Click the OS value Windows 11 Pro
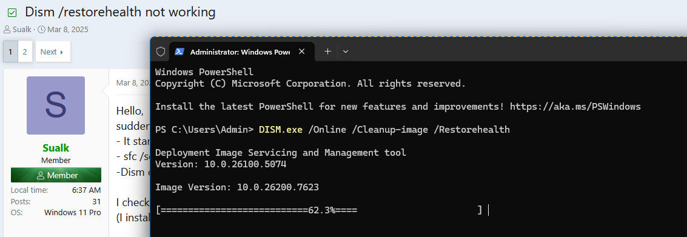The width and height of the screenshot is (687, 237). [73, 213]
